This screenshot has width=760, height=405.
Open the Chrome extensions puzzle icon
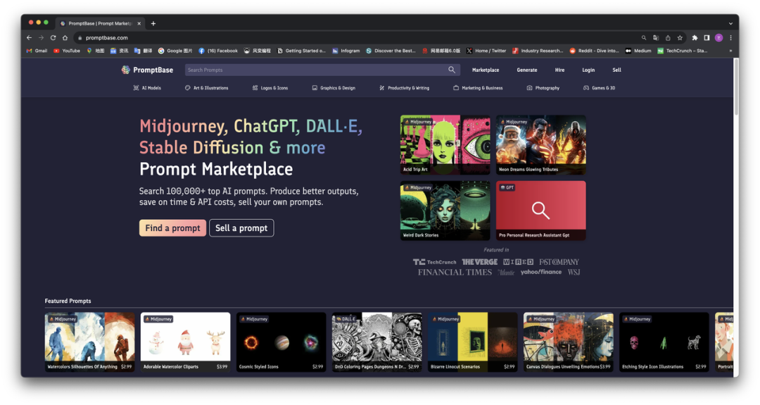coord(695,37)
